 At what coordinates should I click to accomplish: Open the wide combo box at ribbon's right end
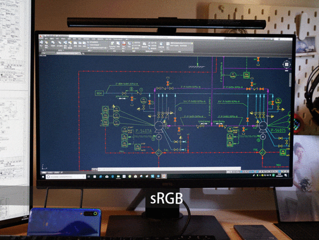[x=181, y=43]
